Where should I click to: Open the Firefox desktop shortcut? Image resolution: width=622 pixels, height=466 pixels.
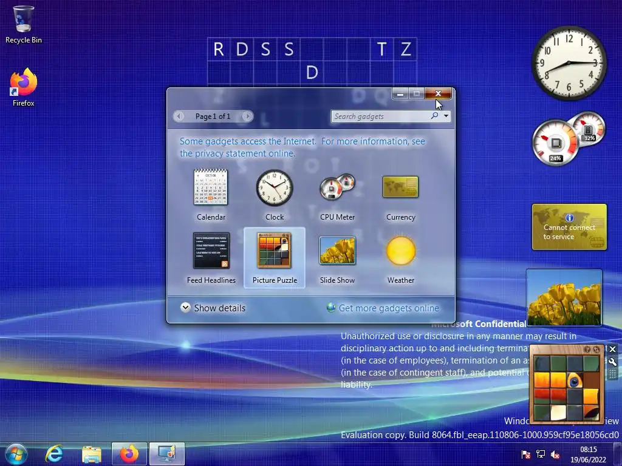coord(23,87)
